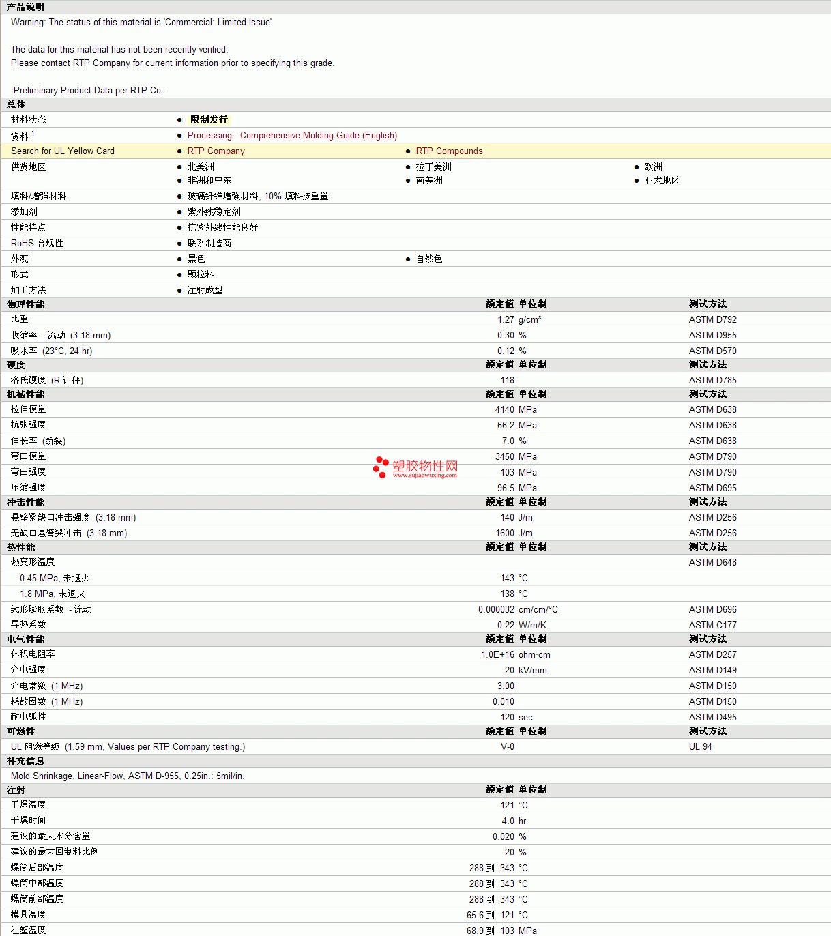Click the RTP Company link
The width and height of the screenshot is (831, 936).
(x=216, y=151)
